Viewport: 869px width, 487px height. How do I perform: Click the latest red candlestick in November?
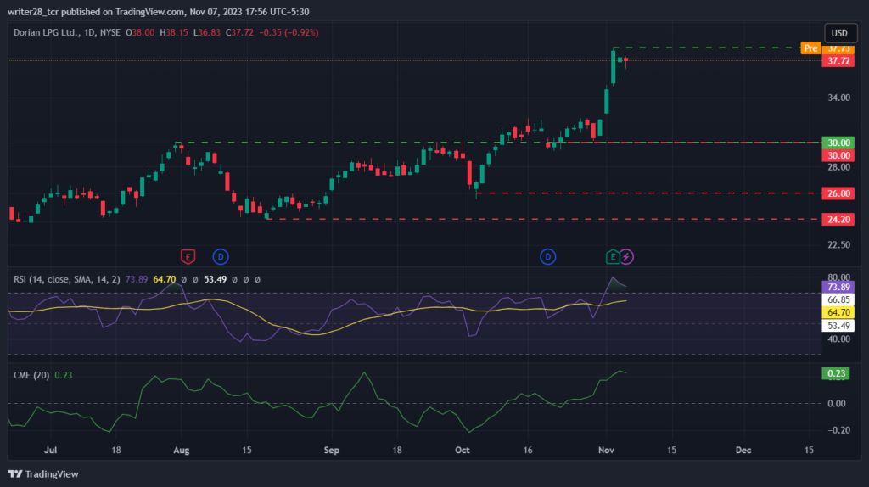[625, 61]
